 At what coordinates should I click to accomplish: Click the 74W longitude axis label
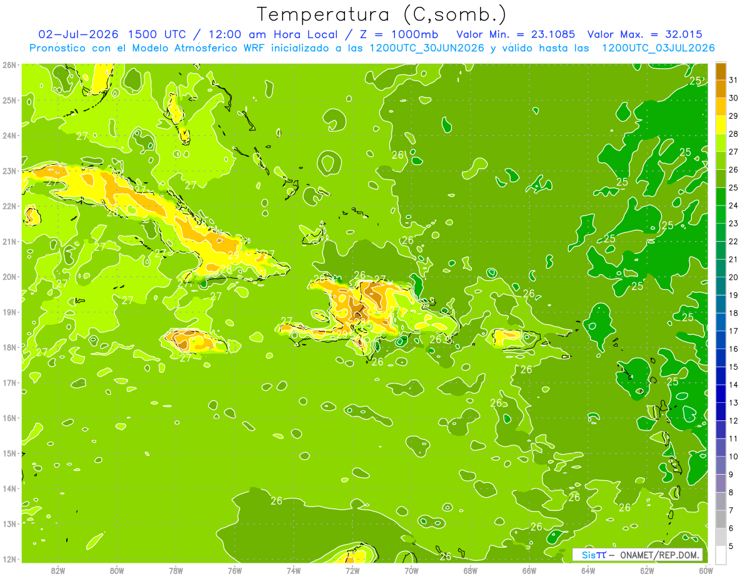[294, 570]
